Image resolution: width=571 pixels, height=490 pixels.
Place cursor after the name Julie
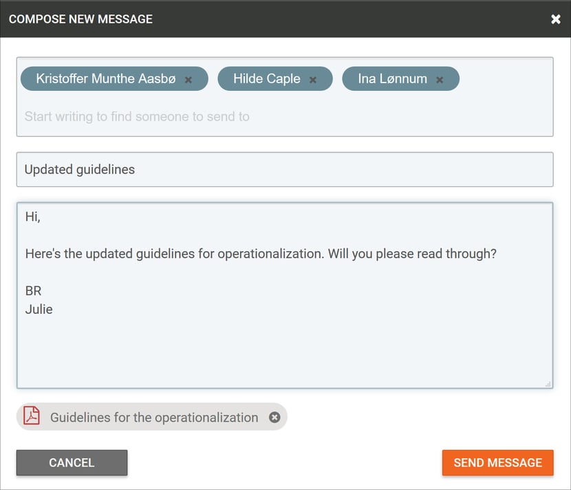tap(54, 309)
